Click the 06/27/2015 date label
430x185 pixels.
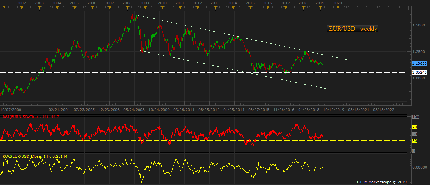(x=259, y=109)
